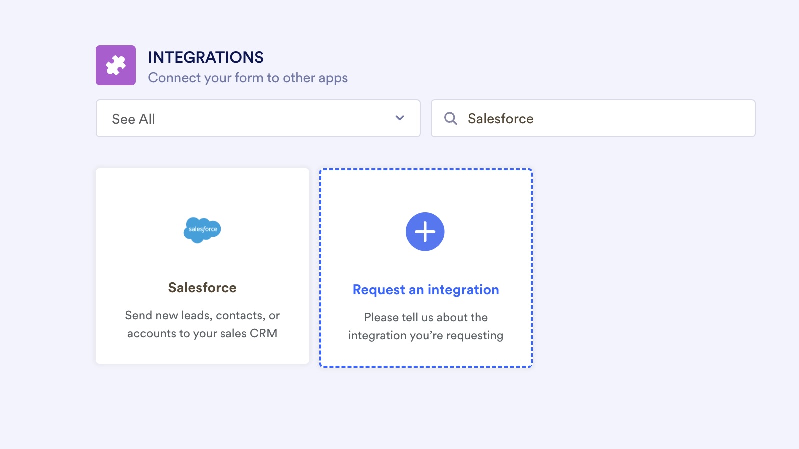This screenshot has width=799, height=449.
Task: Click the "See All" label text
Action: 133,119
